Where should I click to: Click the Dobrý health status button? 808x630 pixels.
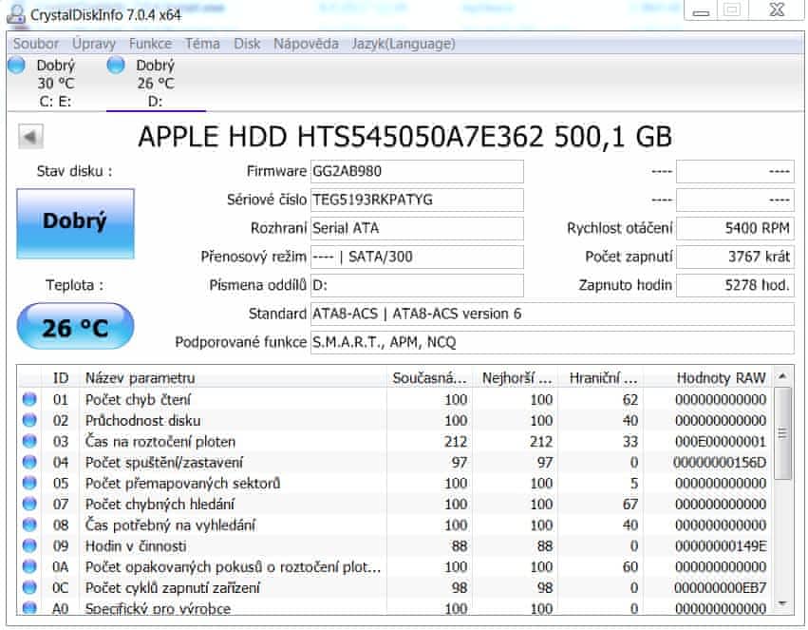pyautogui.click(x=75, y=222)
